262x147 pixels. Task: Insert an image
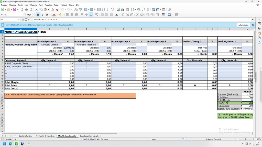(x=118, y=9)
